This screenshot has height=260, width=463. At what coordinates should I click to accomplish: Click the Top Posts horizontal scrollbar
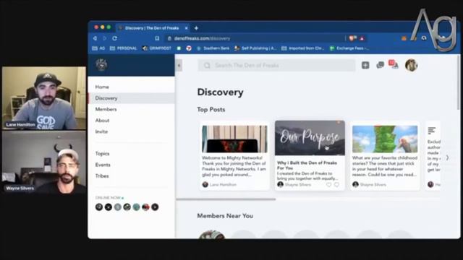click(x=226, y=199)
